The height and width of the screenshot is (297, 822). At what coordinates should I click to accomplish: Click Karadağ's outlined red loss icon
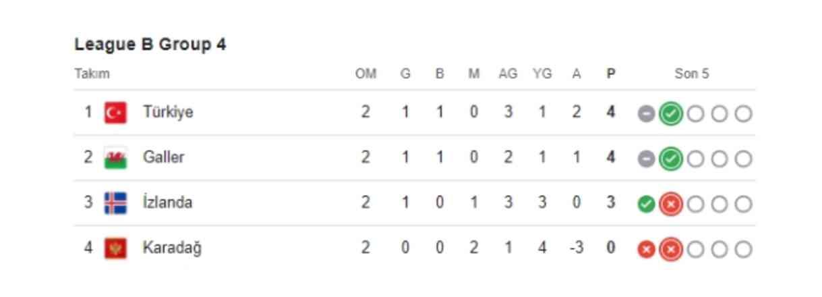tap(670, 250)
